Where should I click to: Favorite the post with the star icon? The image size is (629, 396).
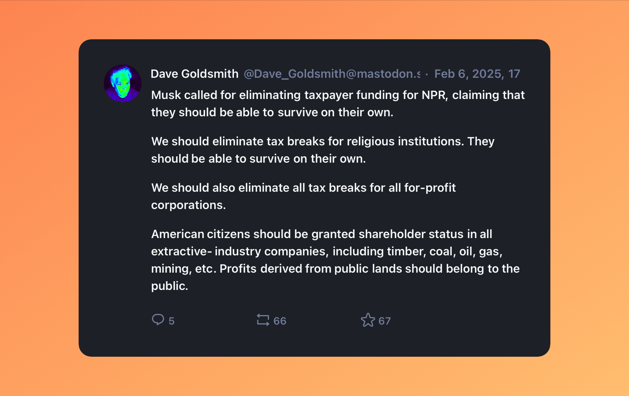[368, 320]
